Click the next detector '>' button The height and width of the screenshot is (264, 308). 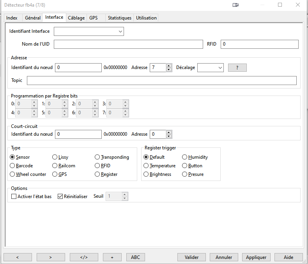(51, 257)
